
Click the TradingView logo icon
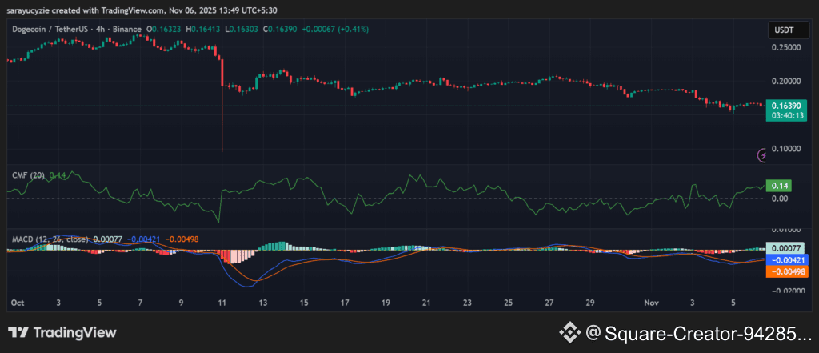[x=19, y=332]
